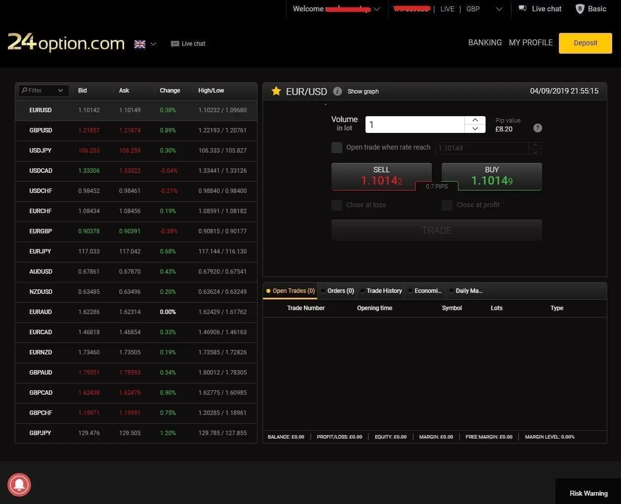Tick the Close at profit checkbox

click(447, 205)
